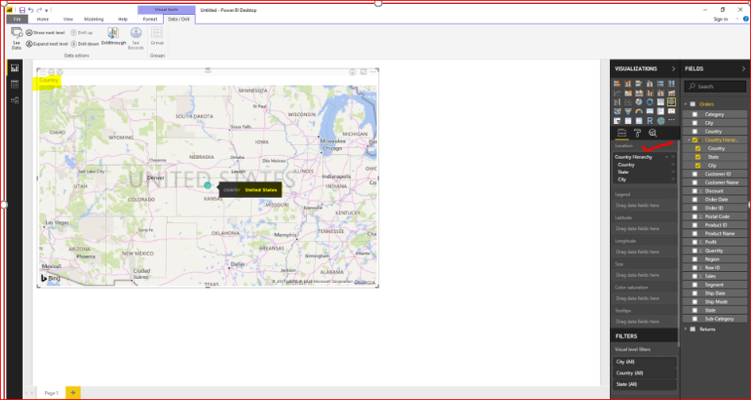
Task: Remove State from Location well
Action: pos(673,172)
